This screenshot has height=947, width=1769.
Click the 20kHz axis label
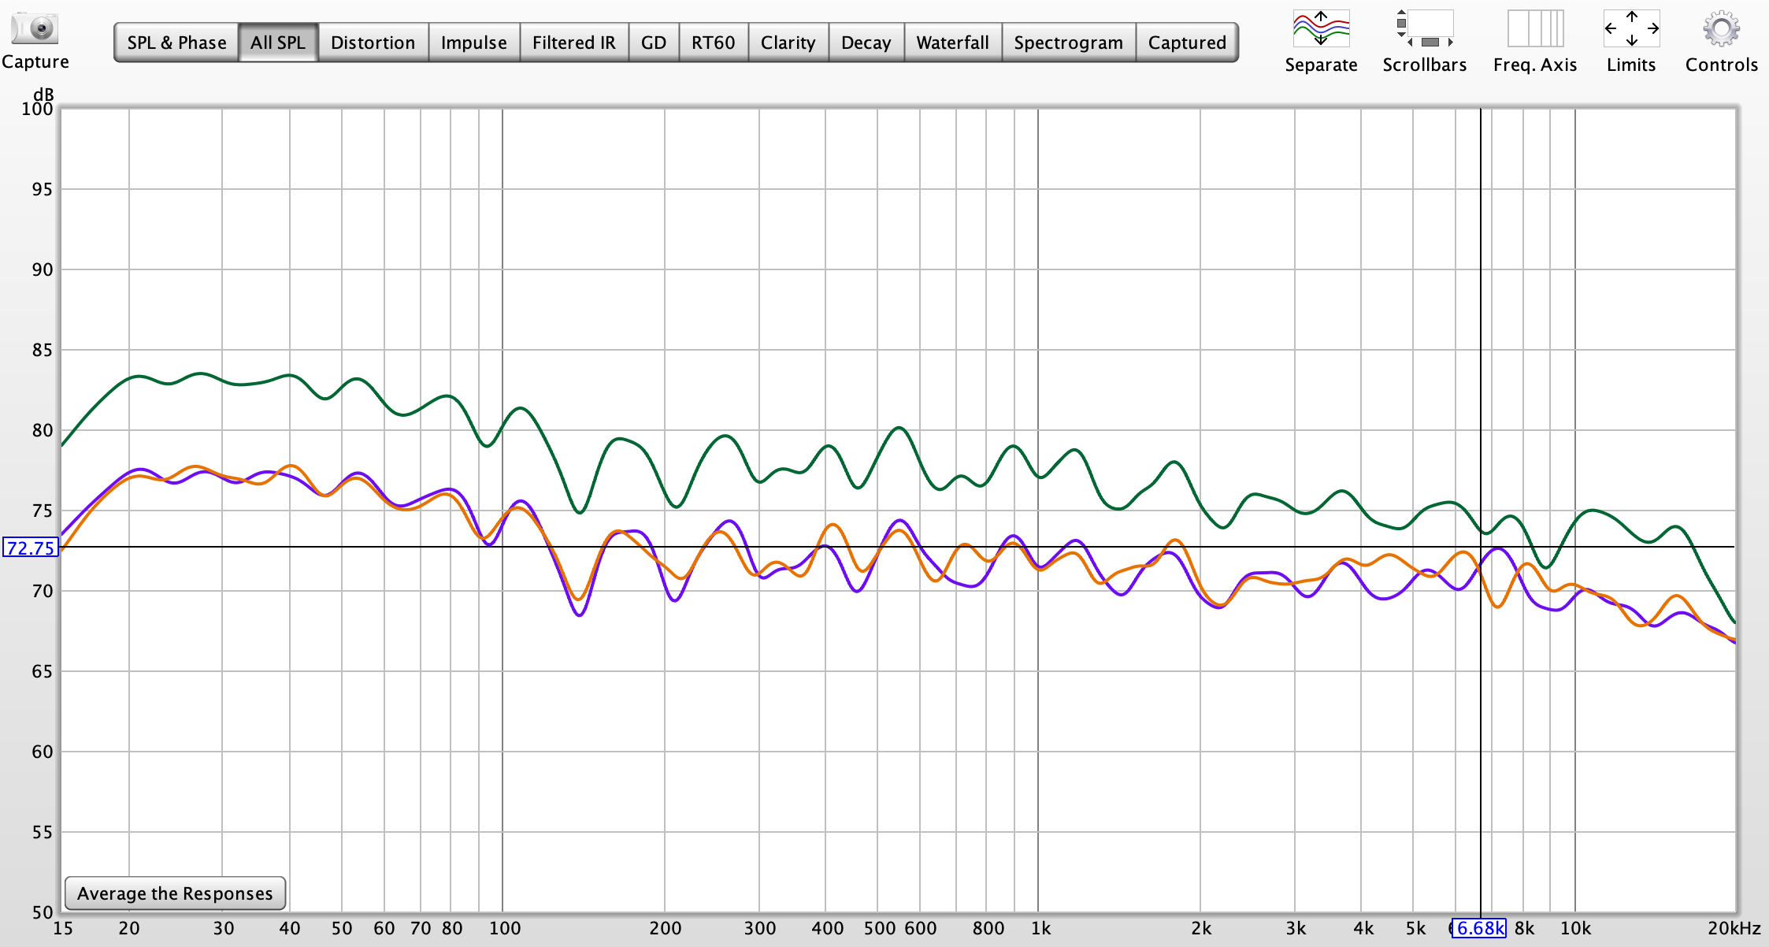(1734, 928)
